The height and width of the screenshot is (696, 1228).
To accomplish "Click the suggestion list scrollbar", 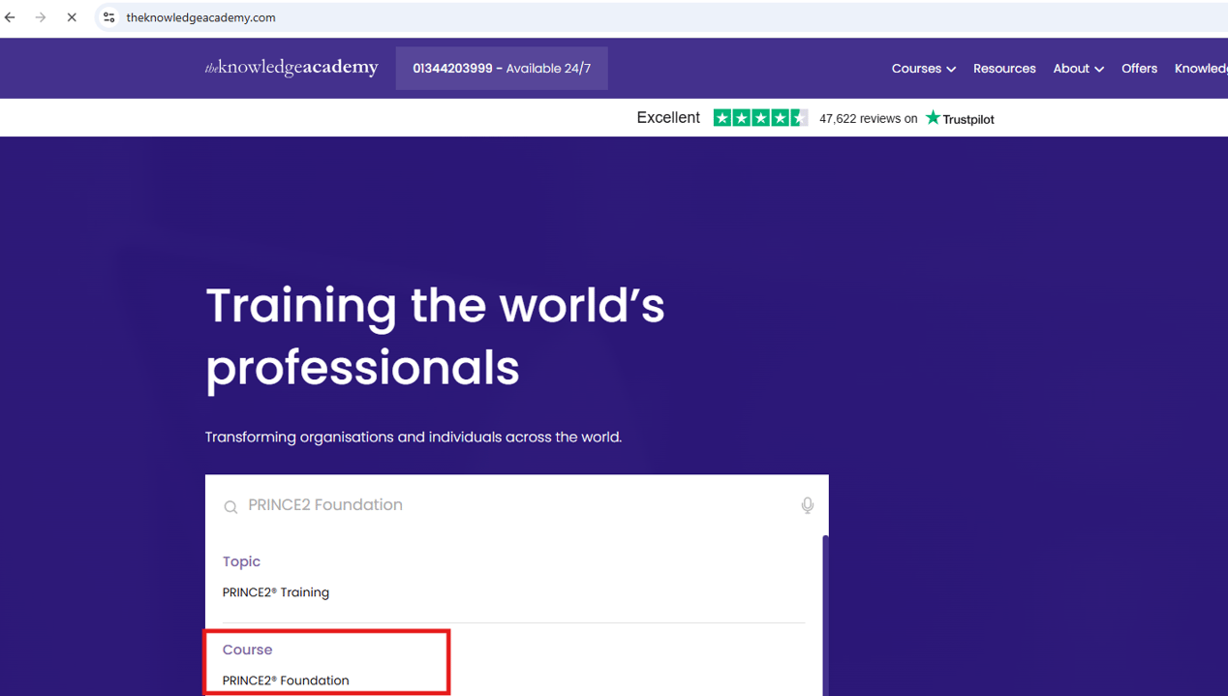I will tap(825, 616).
